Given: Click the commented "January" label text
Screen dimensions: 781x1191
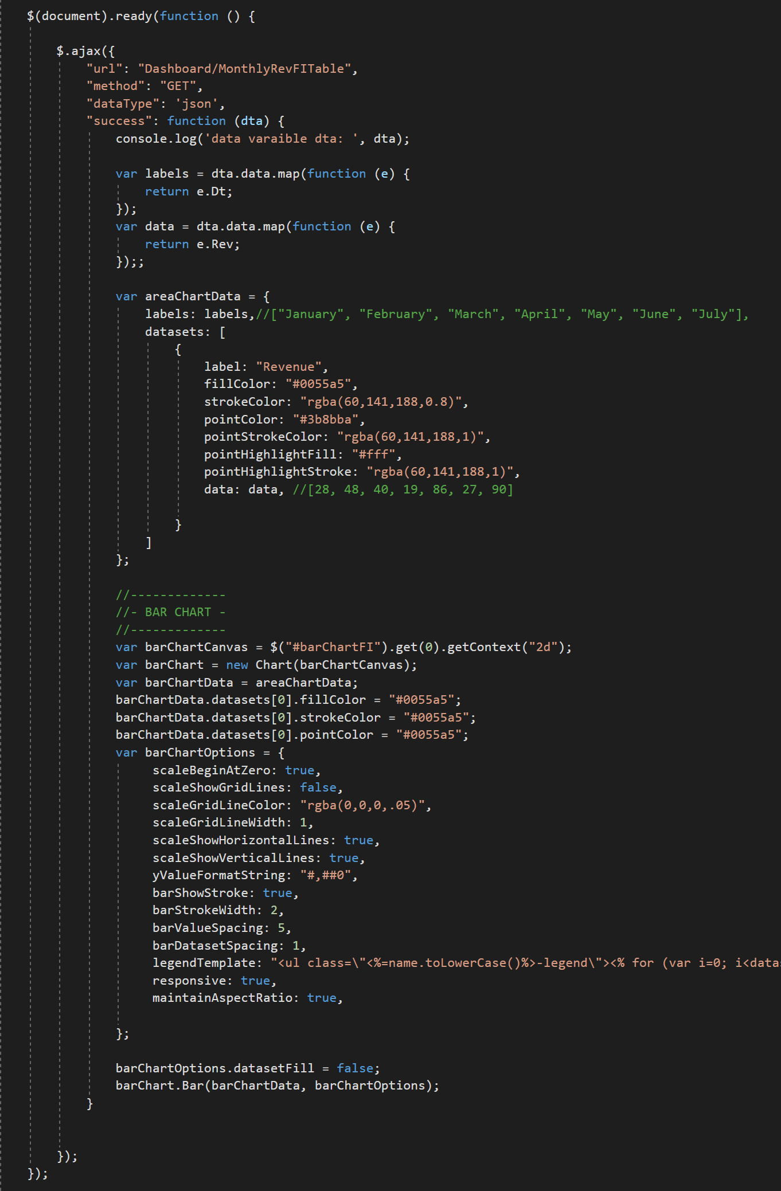Looking at the screenshot, I should tap(310, 314).
